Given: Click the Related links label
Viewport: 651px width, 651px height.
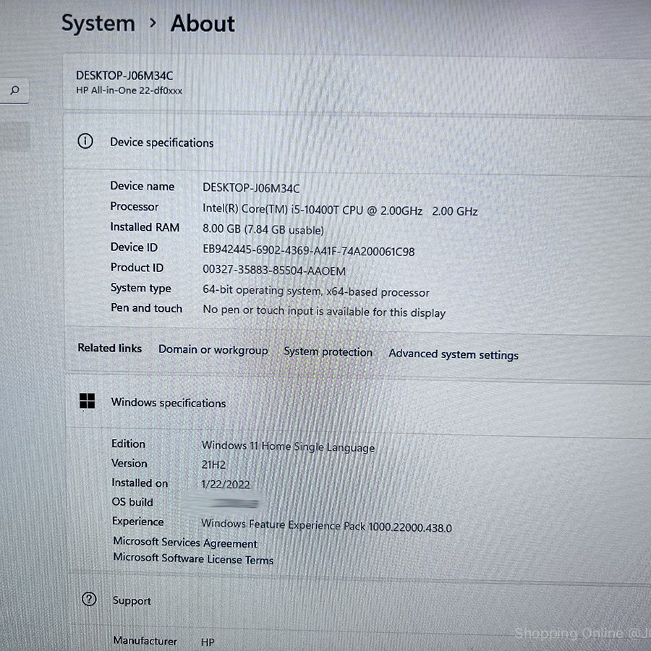Looking at the screenshot, I should 110,348.
